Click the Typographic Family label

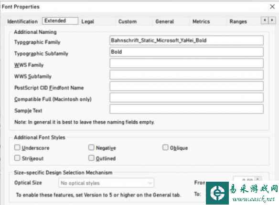coord(37,42)
